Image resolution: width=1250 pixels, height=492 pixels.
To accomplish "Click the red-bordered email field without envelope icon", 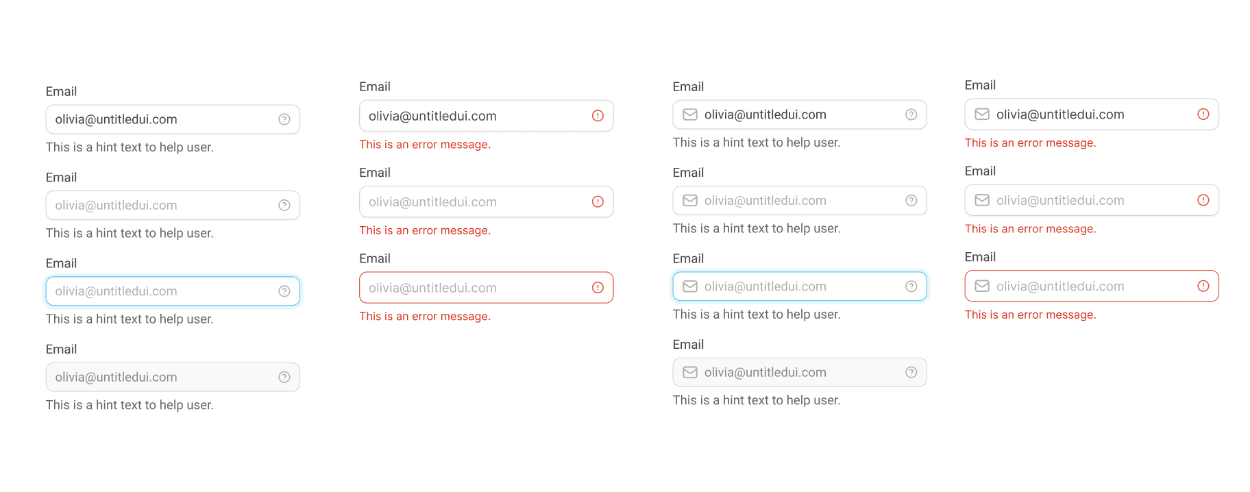I will [x=487, y=288].
